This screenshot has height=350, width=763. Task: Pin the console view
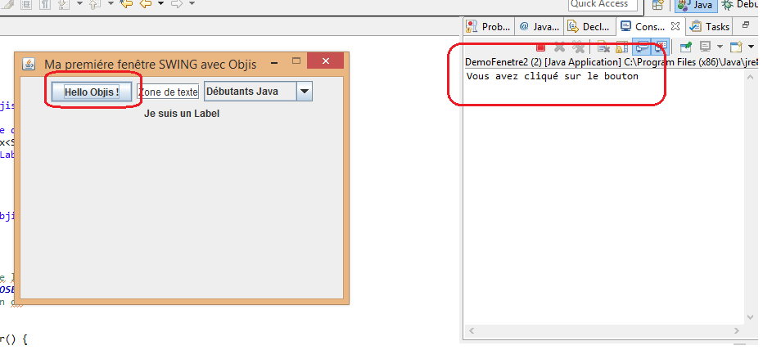coord(685,47)
